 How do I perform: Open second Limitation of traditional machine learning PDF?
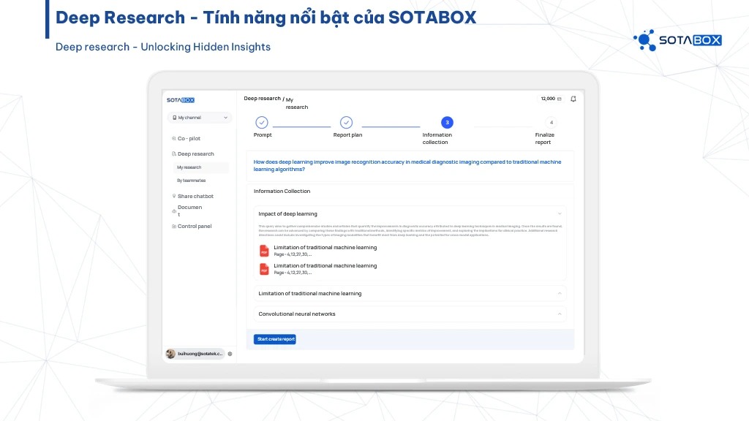[x=325, y=265]
